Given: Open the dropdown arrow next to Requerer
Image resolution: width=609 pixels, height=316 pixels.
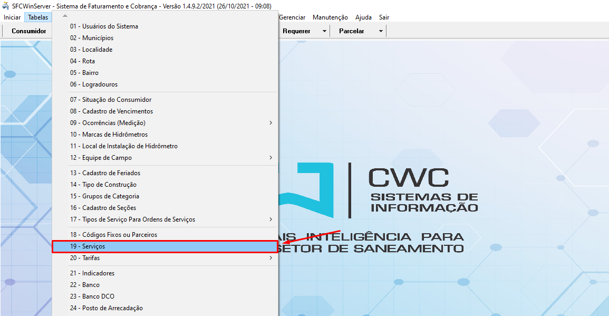Looking at the screenshot, I should coord(324,31).
